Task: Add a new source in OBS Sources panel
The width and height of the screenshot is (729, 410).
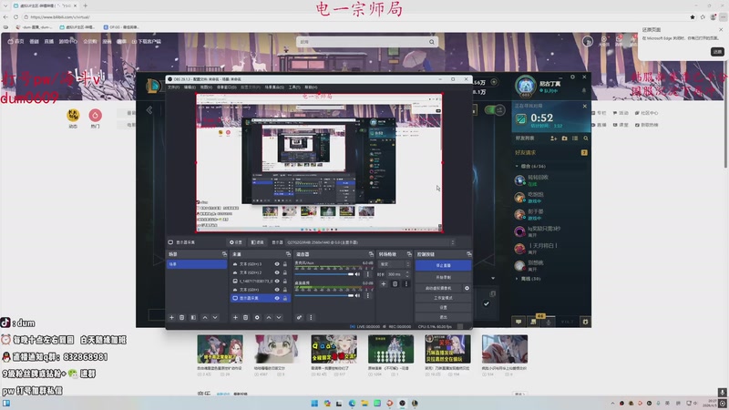Action: (x=235, y=317)
